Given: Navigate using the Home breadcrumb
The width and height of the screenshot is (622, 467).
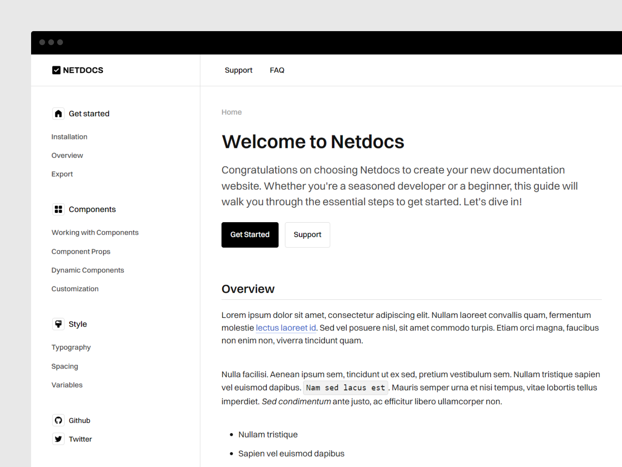Looking at the screenshot, I should click(x=231, y=112).
